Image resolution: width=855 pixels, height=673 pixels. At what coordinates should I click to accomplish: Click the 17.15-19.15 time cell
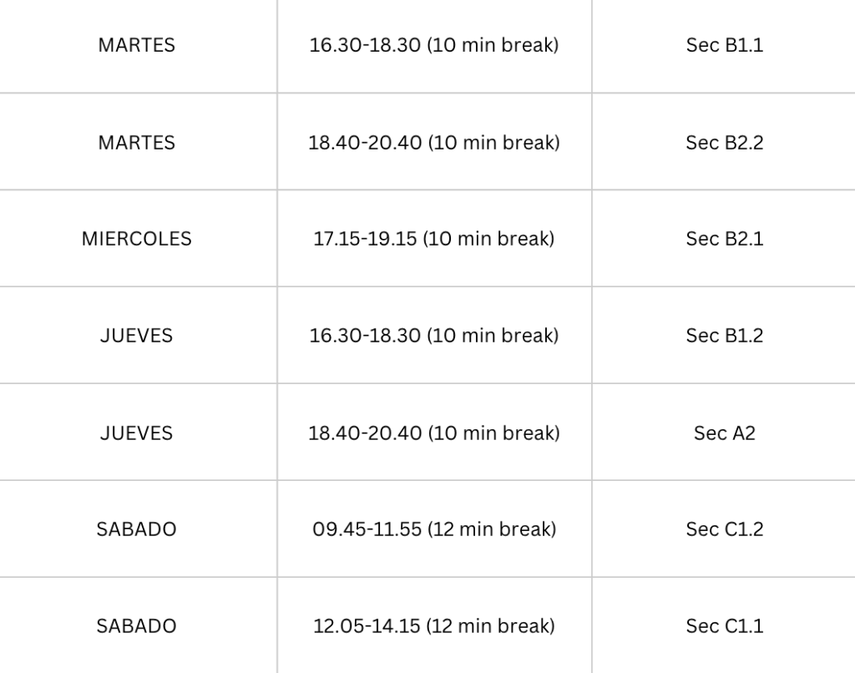point(434,238)
